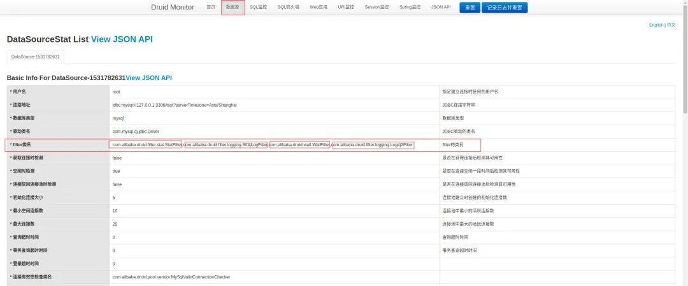Viewport: 688px width, 286px height.
Task: Select the mysql database type value
Action: [x=118, y=118]
